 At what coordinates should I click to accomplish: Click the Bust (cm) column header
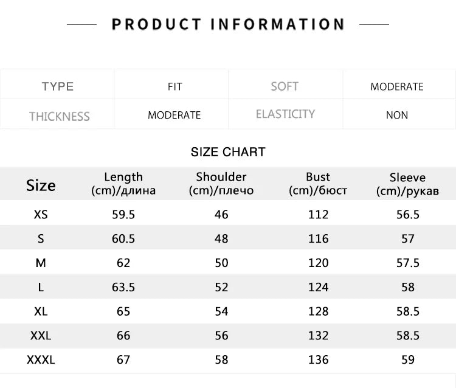point(318,184)
